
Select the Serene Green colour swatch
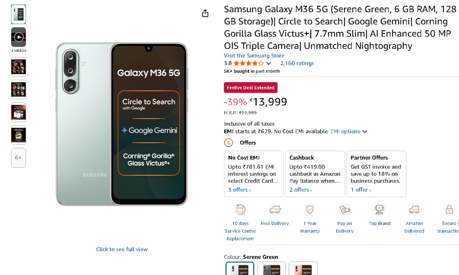pyautogui.click(x=240, y=269)
